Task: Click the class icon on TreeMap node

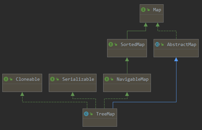Action: [86, 114]
